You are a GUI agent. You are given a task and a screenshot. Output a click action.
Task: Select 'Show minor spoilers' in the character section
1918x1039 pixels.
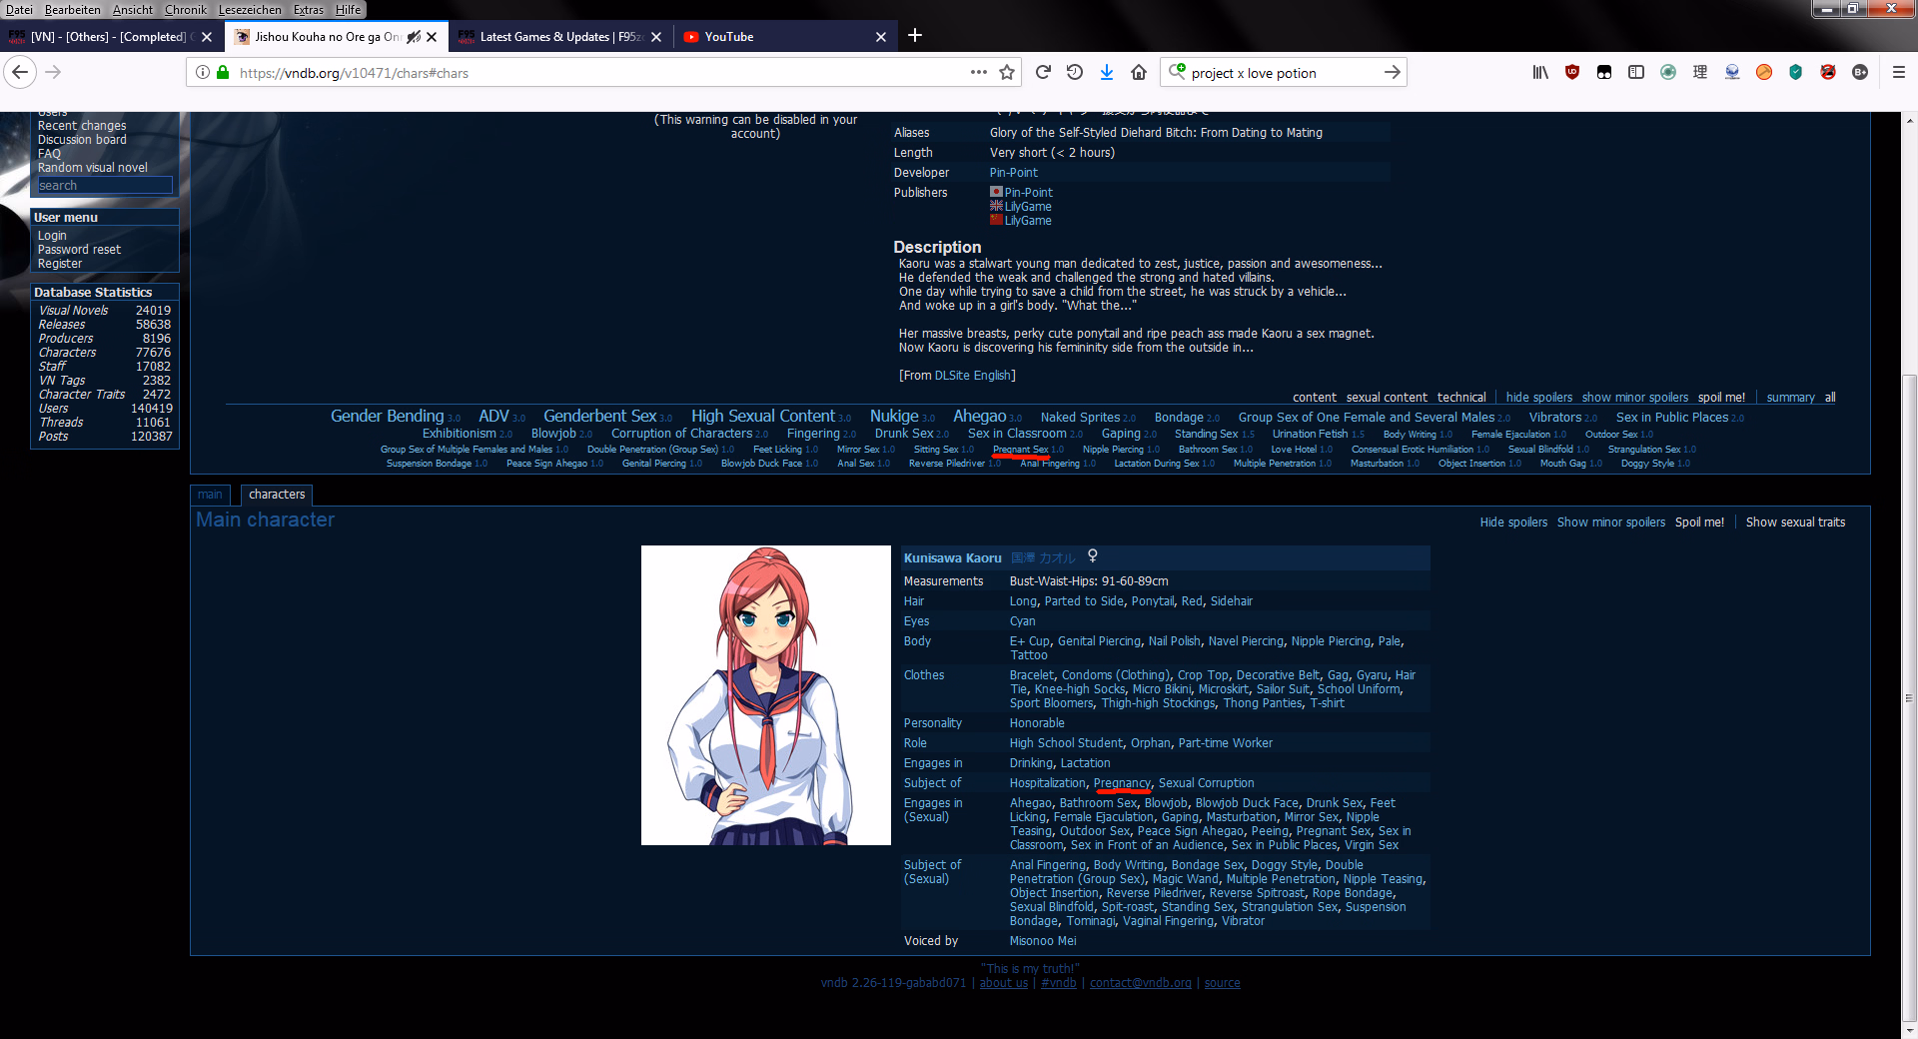click(x=1610, y=522)
